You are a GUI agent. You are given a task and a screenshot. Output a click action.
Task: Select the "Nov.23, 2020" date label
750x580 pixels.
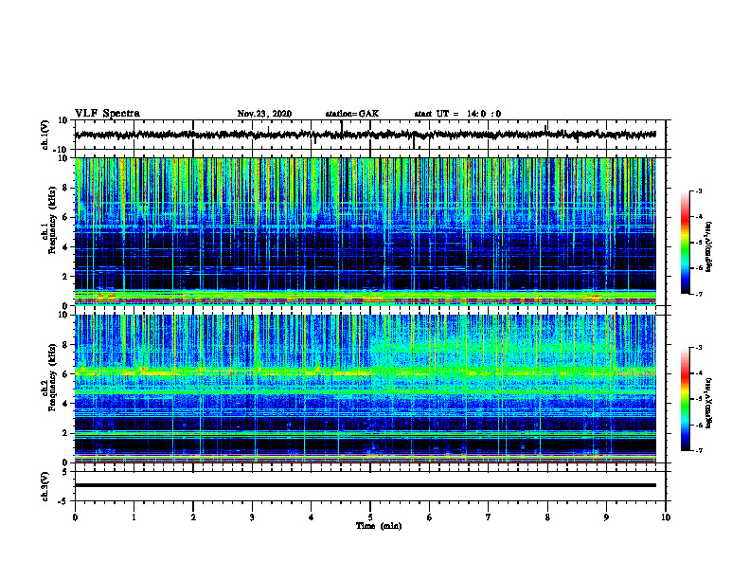(264, 114)
